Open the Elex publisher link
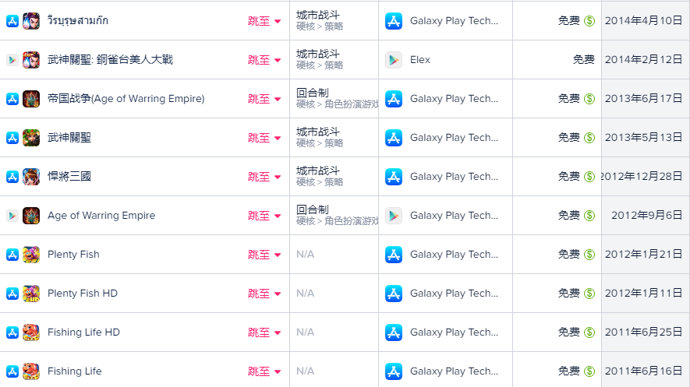This screenshot has height=387, width=690. (x=419, y=60)
